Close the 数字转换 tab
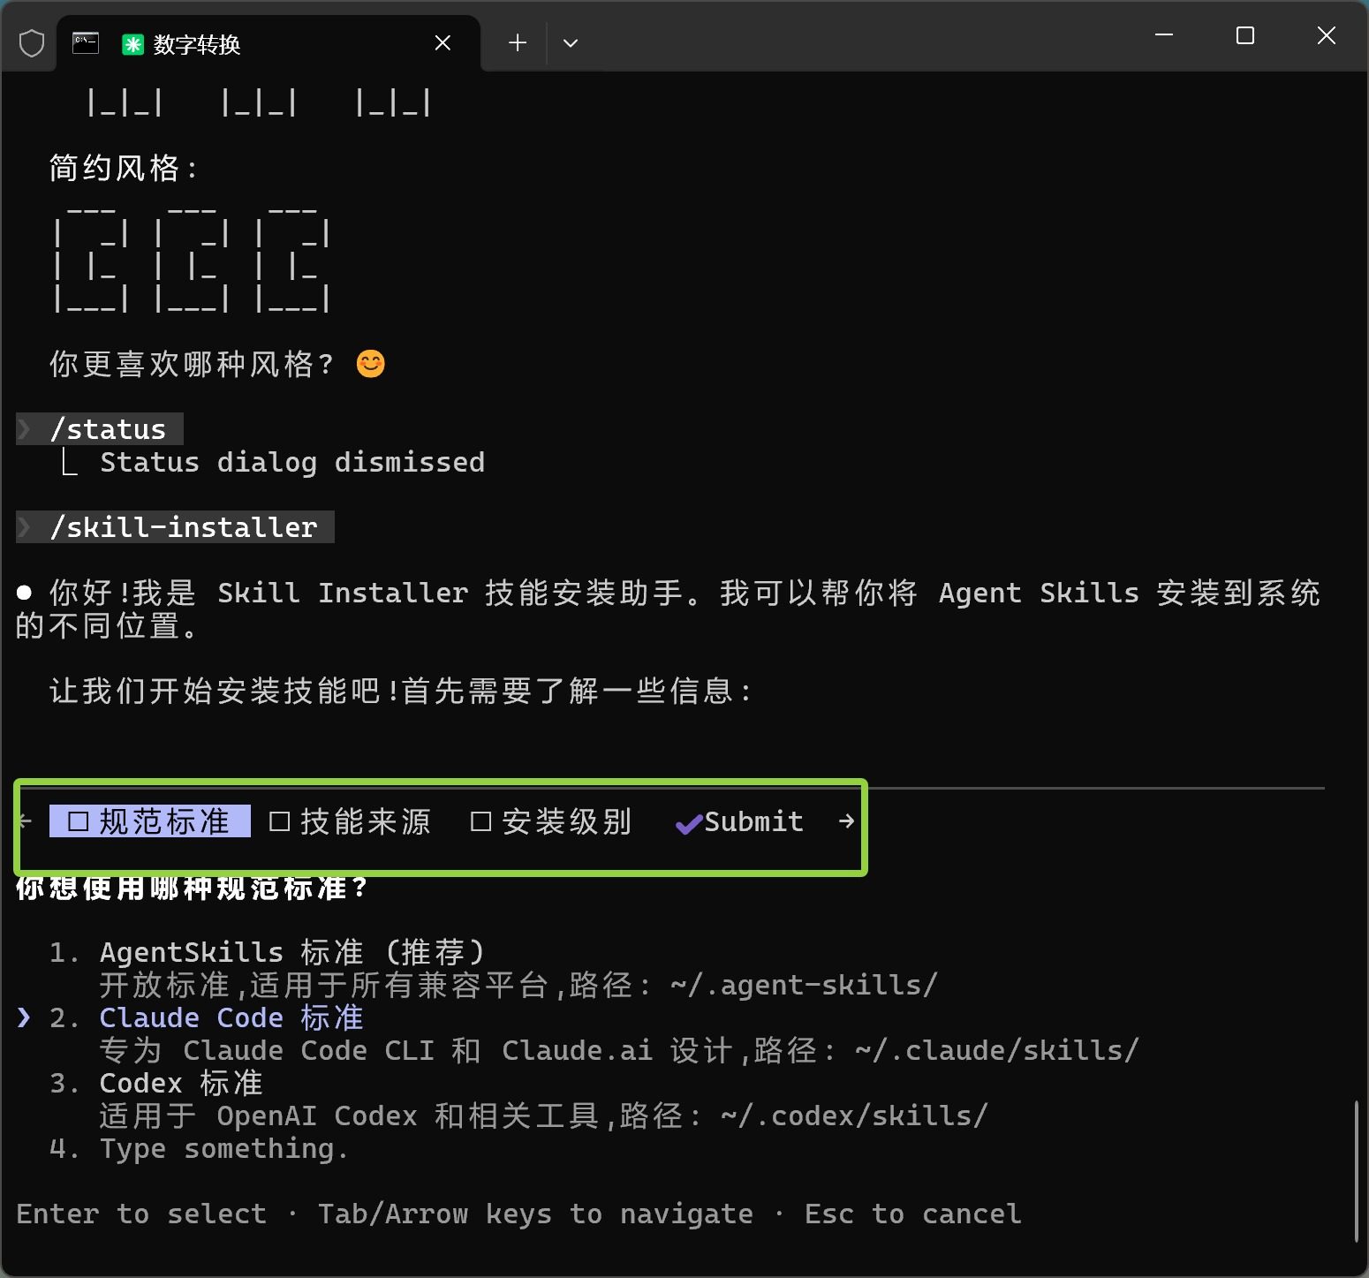Screen dimensions: 1369x1278 (443, 43)
